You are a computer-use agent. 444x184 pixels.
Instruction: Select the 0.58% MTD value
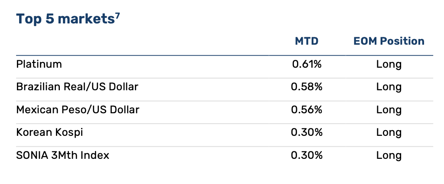pyautogui.click(x=307, y=87)
